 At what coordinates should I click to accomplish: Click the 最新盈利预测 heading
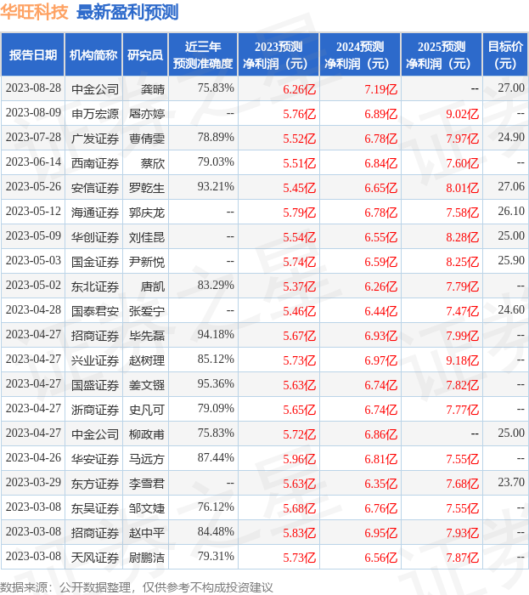(127, 12)
